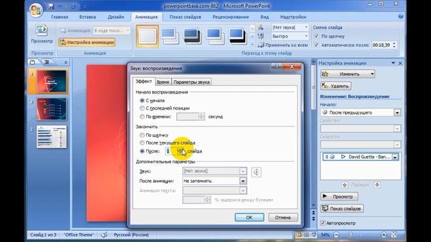
Task: Start slideshow from status bar icon
Action: pos(314,235)
